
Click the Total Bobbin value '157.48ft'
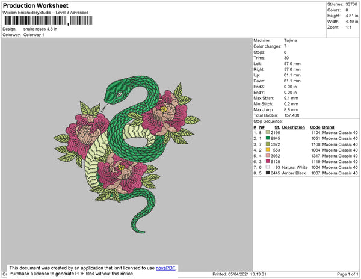click(x=291, y=115)
